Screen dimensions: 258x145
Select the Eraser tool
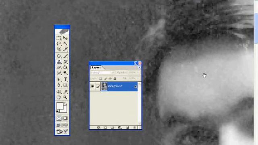tap(59, 67)
